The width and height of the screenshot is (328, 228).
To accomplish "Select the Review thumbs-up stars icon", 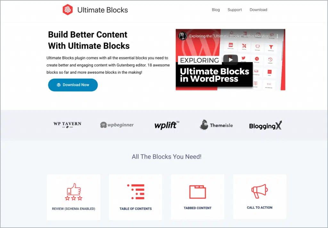I will tap(74, 192).
